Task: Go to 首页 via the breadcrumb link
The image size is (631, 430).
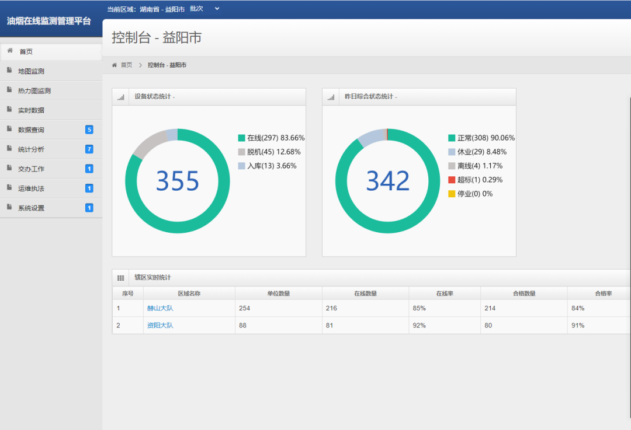Action: [126, 65]
